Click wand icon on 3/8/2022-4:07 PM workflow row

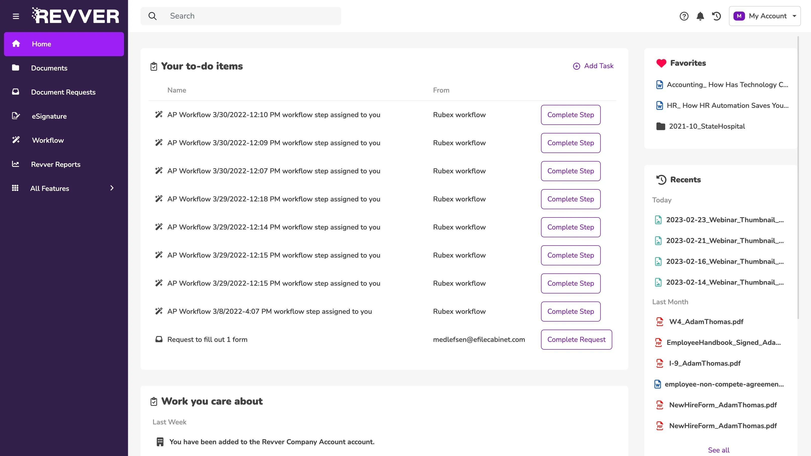[x=159, y=311]
